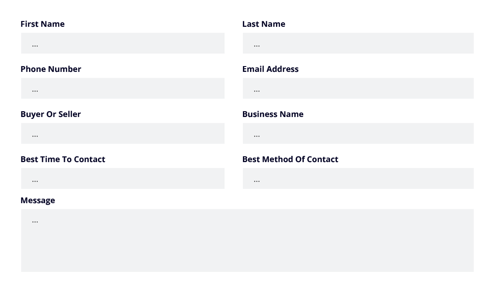497x288 pixels.
Task: Click the "First Name" label text
Action: 42,24
